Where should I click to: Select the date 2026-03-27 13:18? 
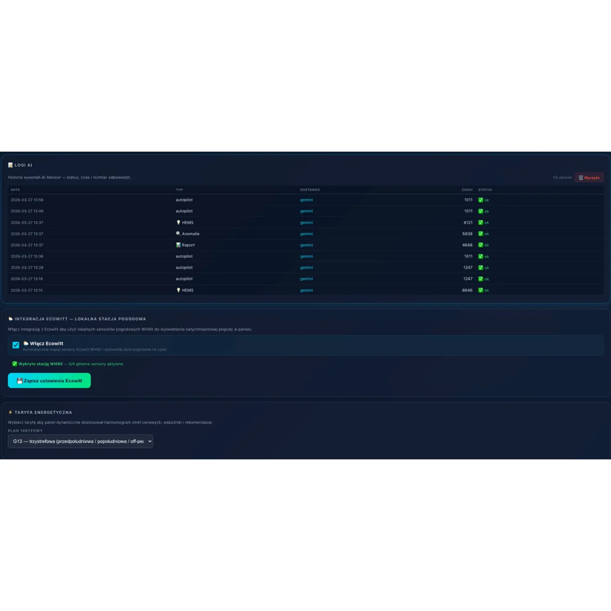[27, 279]
